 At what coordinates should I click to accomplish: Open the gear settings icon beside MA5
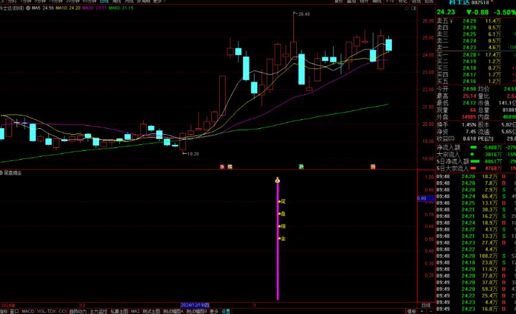coord(28,8)
